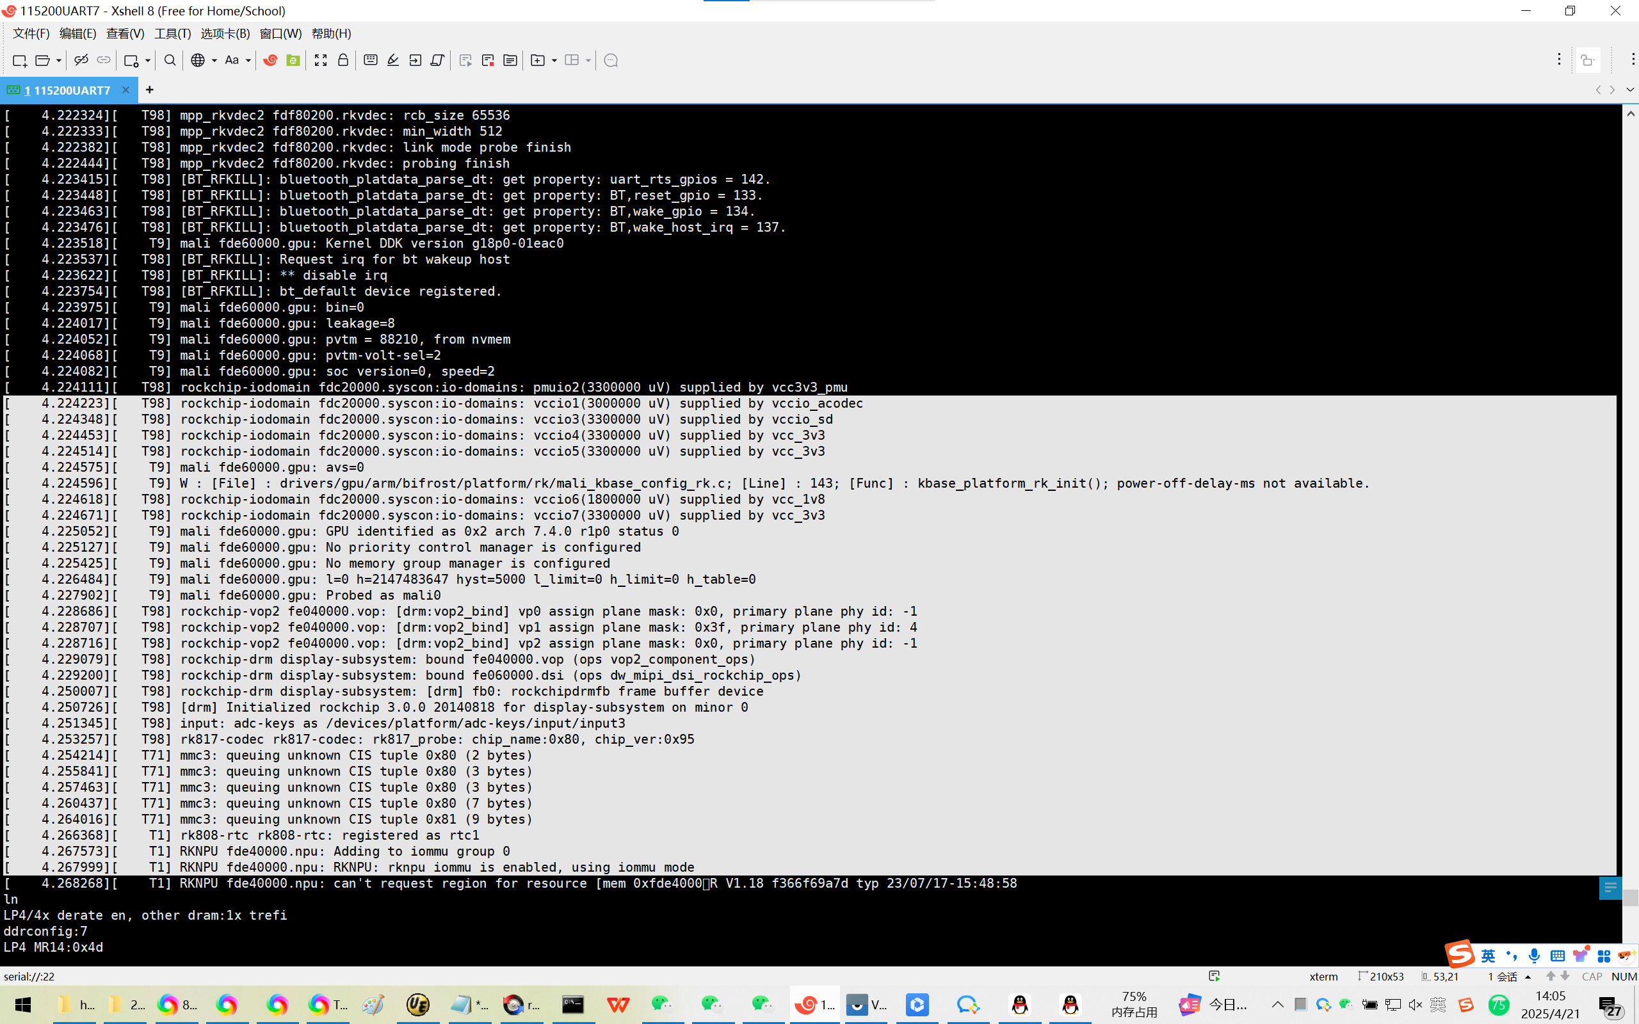Image resolution: width=1639 pixels, height=1024 pixels.
Task: Add a new tab with plus button
Action: (x=150, y=90)
